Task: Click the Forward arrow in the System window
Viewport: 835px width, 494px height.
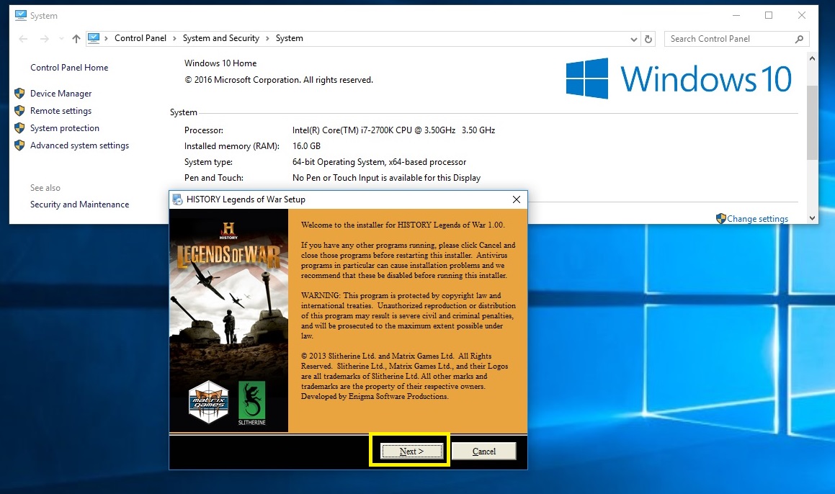Action: coord(45,38)
